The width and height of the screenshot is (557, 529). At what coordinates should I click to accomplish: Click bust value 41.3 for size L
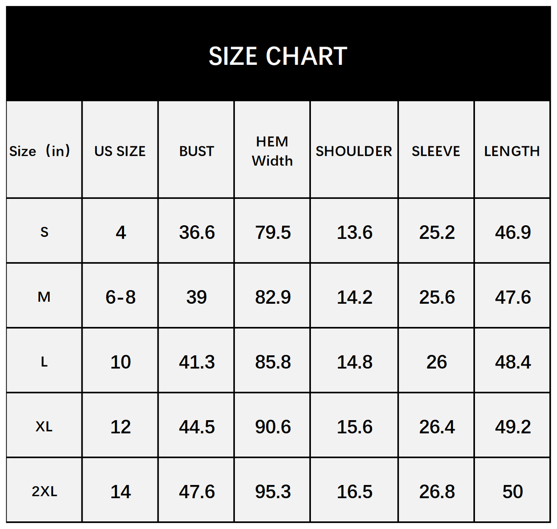click(x=197, y=361)
